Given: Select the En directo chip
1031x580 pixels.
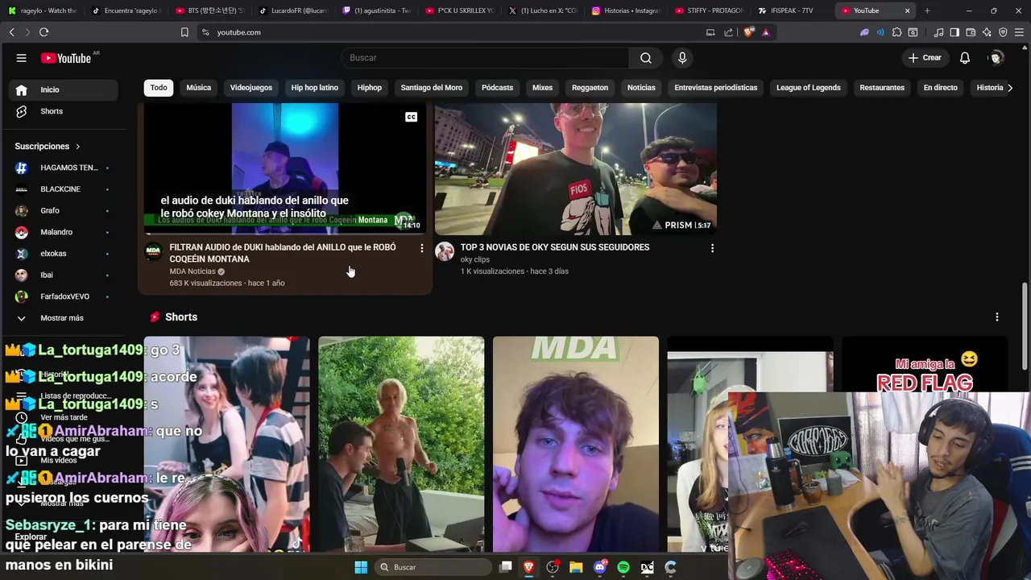Looking at the screenshot, I should point(940,88).
